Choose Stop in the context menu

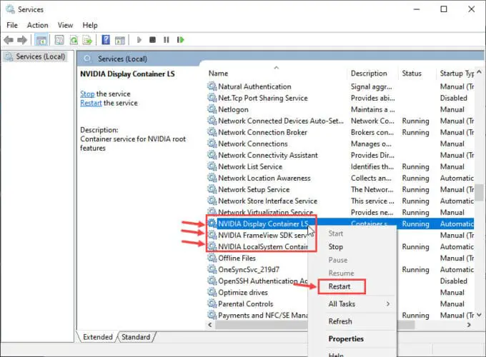coord(336,247)
